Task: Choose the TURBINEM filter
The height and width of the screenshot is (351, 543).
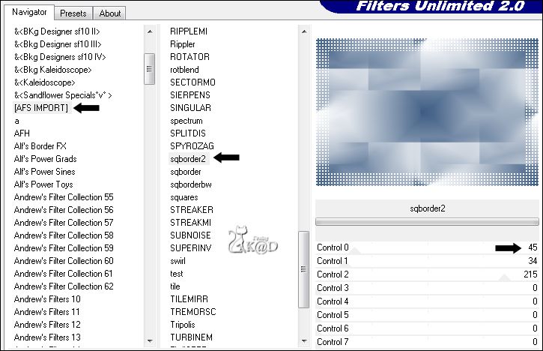Action: [x=191, y=337]
